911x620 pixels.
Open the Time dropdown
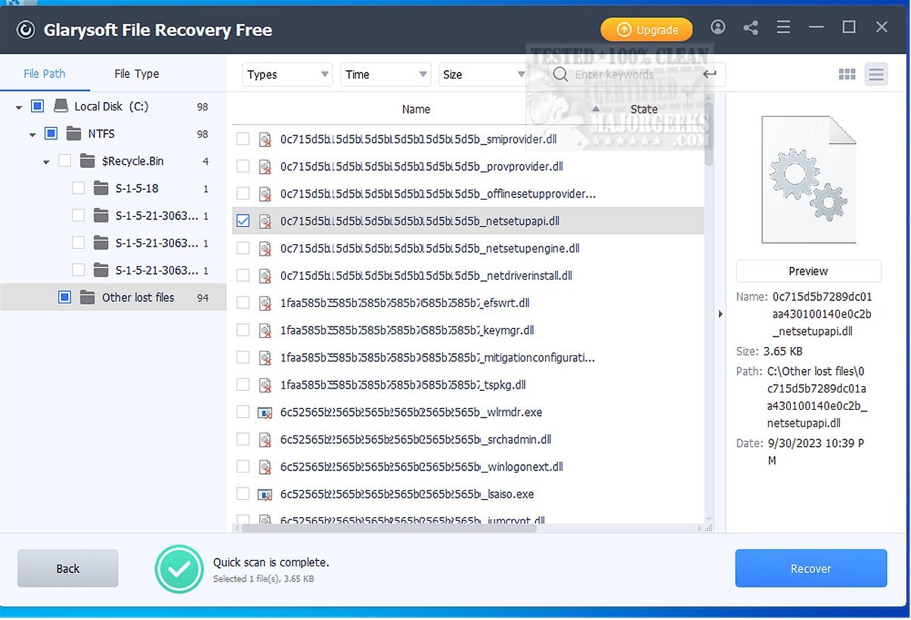(386, 74)
